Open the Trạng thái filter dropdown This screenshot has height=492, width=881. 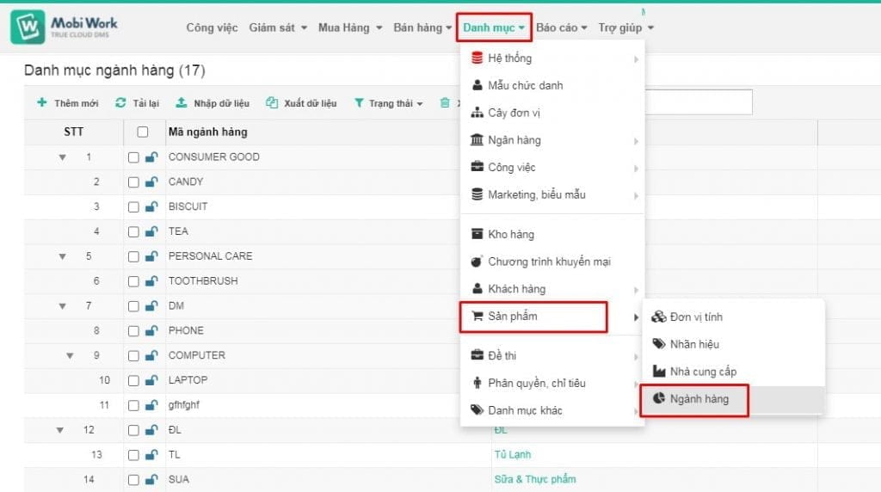(390, 103)
